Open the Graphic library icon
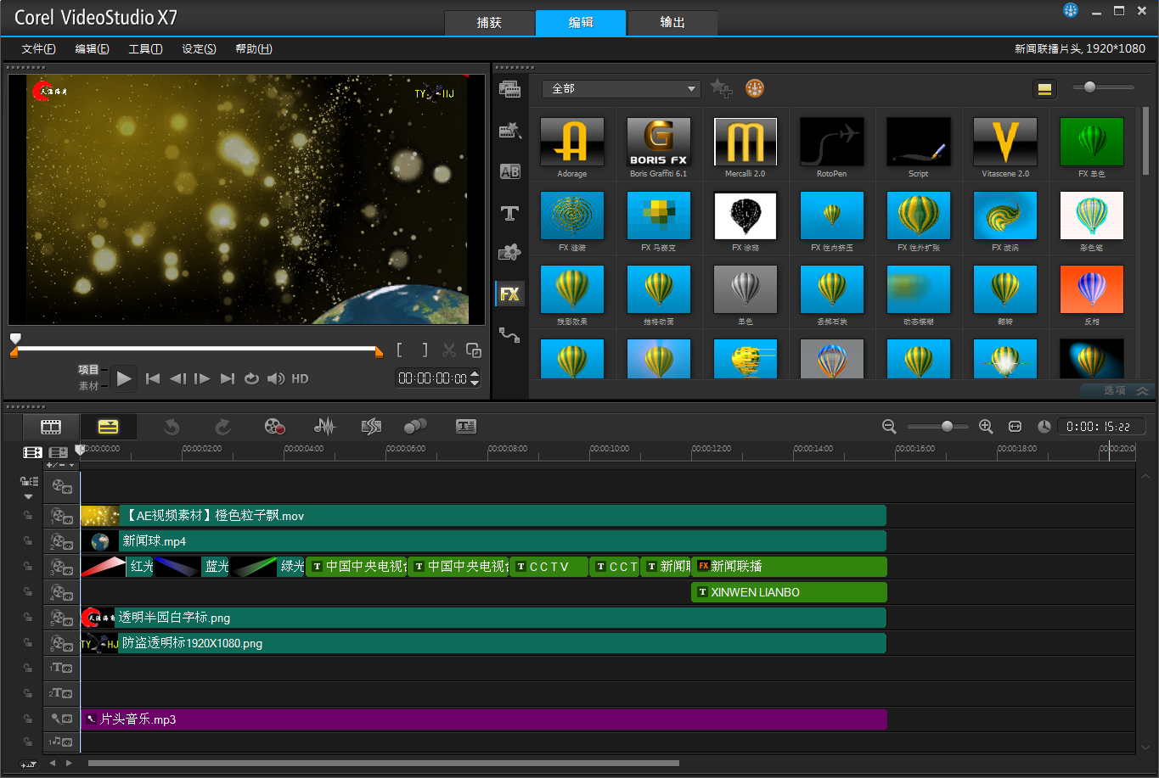This screenshot has height=778, width=1159. (509, 252)
